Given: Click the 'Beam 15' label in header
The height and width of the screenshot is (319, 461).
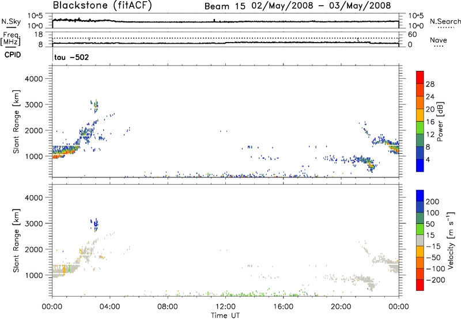Looking at the screenshot, I should [x=225, y=6].
